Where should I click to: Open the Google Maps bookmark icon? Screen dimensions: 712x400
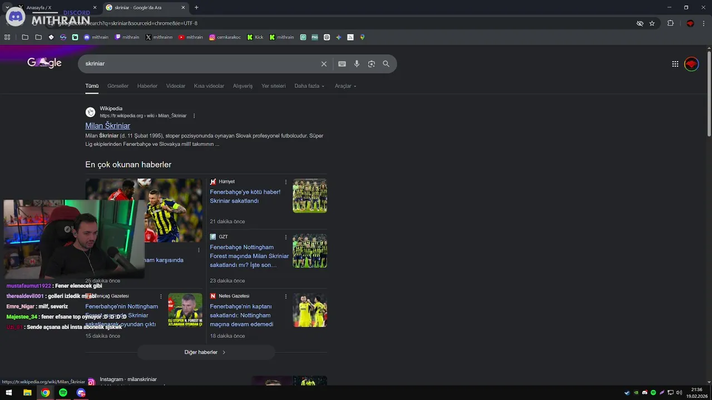tap(362, 37)
